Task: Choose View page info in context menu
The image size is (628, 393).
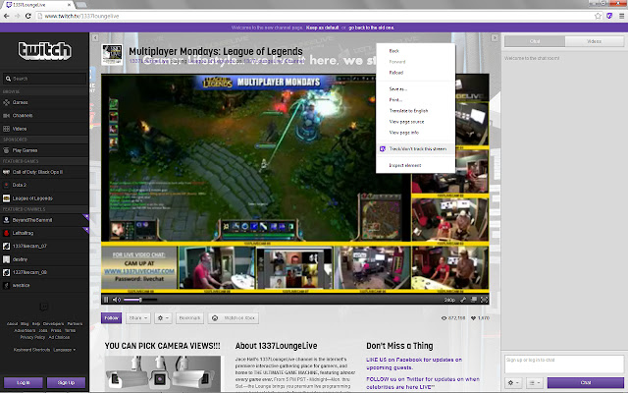Action: point(415,133)
